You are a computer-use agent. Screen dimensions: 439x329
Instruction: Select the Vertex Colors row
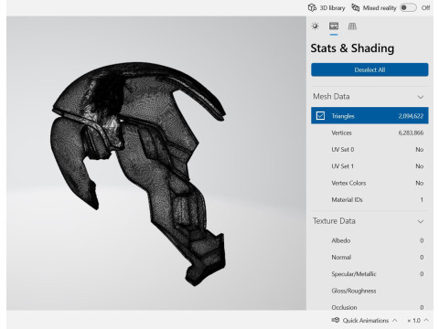[369, 183]
